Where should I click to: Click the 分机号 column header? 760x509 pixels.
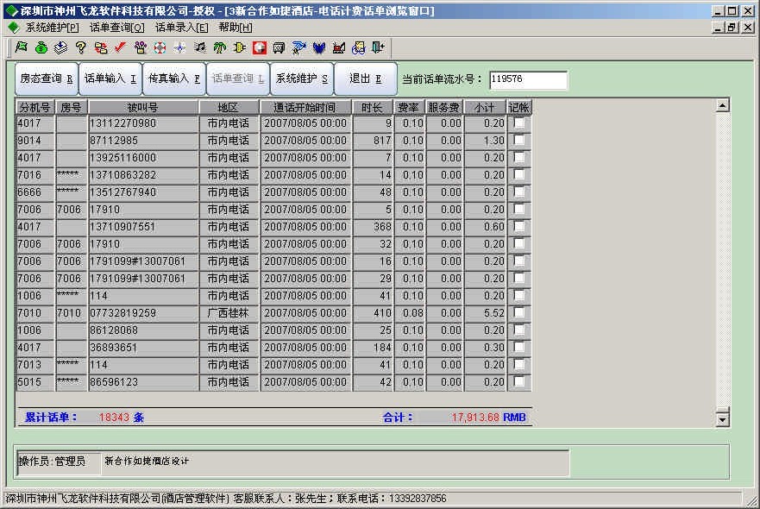[x=35, y=108]
